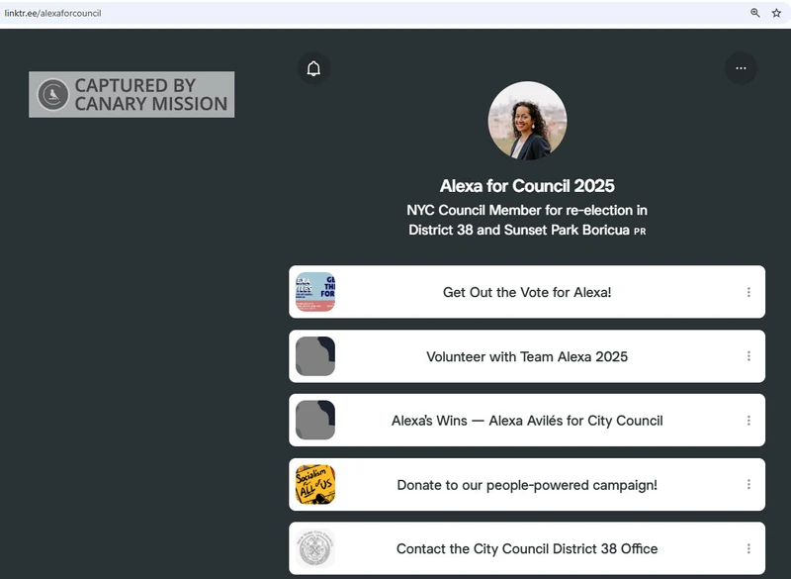Open Donate to our people-powered campaign link
Screen dimensions: 791x579
[527, 485]
